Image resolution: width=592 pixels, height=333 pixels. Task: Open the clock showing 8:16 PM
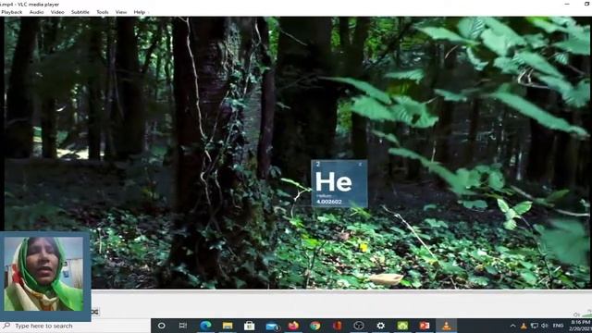581,326
